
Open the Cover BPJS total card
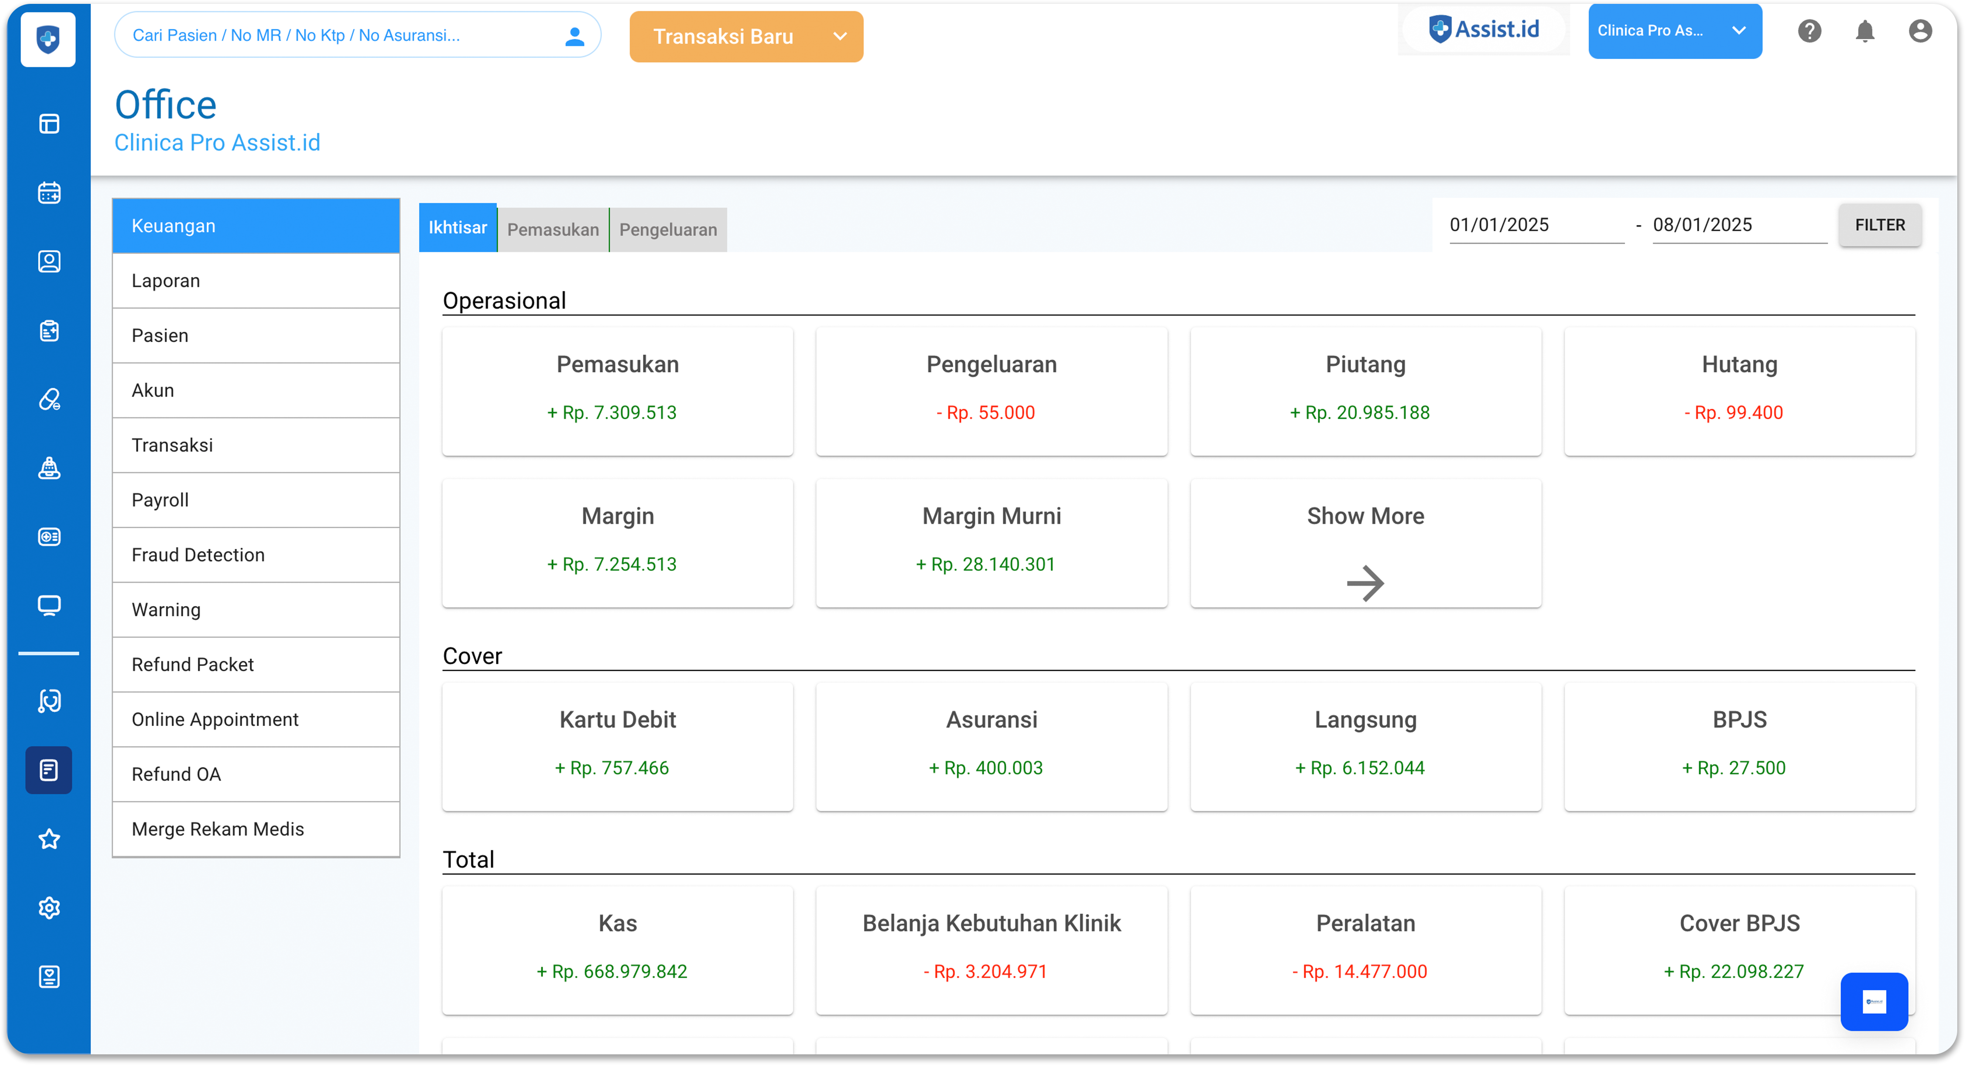click(1739, 950)
